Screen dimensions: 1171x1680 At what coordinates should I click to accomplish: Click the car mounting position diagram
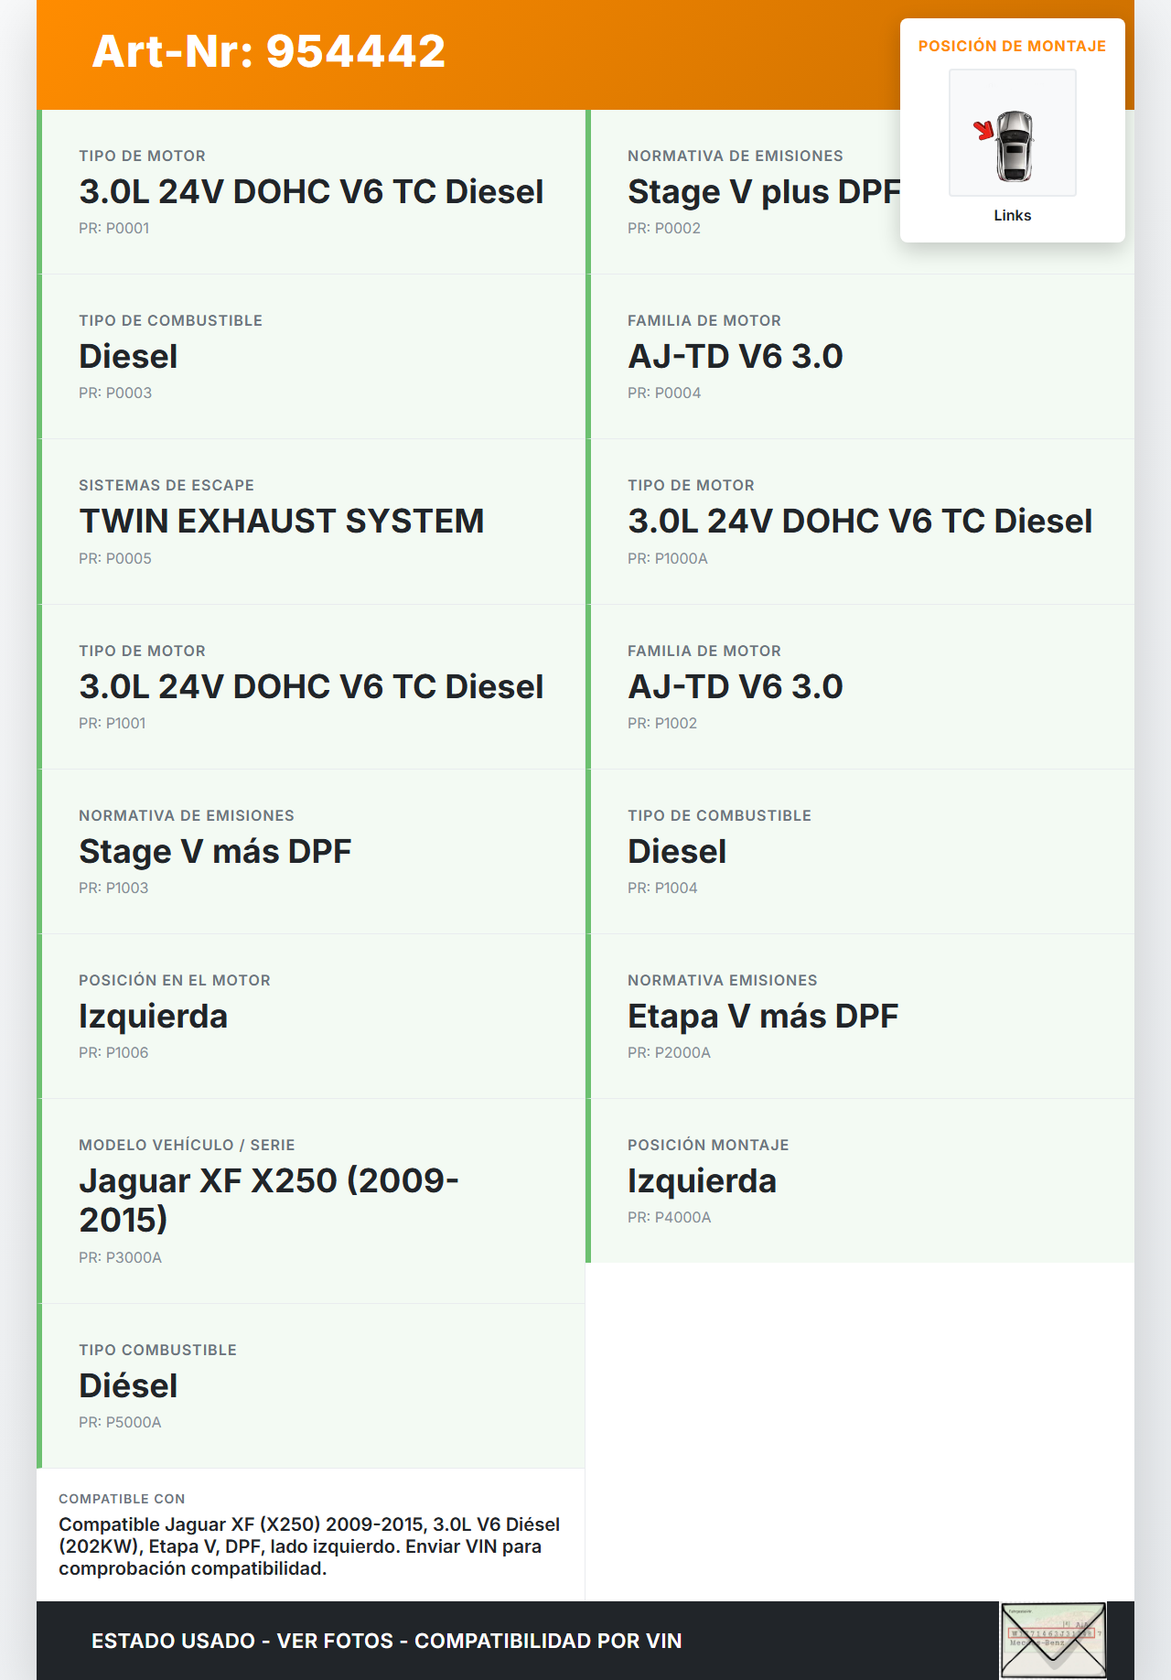(x=1012, y=134)
